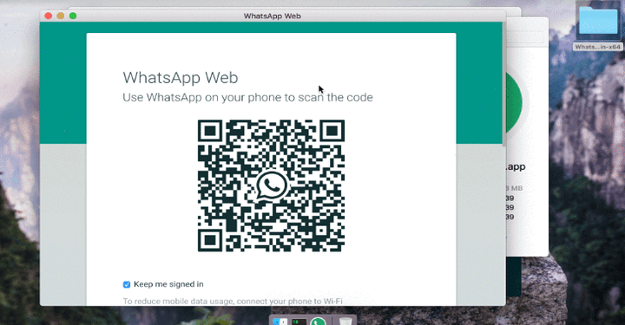
Task: Minimize the WhatsApp Web window with the yellow button
Action: 61,16
